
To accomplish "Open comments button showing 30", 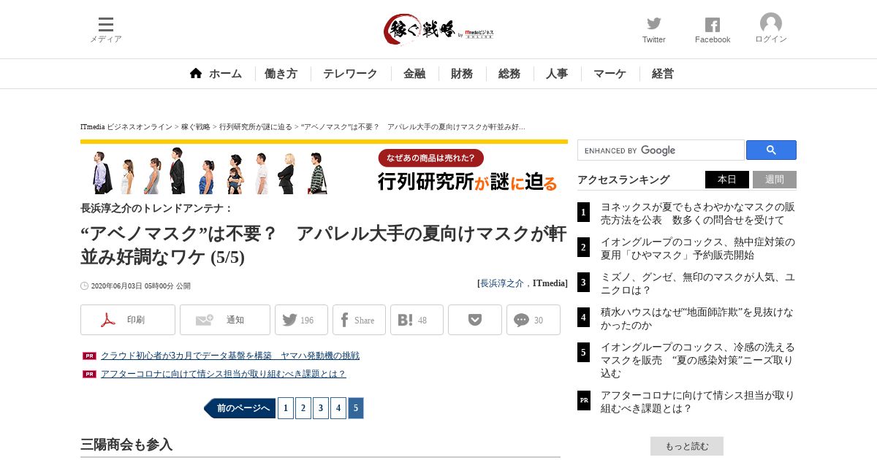I will (534, 320).
